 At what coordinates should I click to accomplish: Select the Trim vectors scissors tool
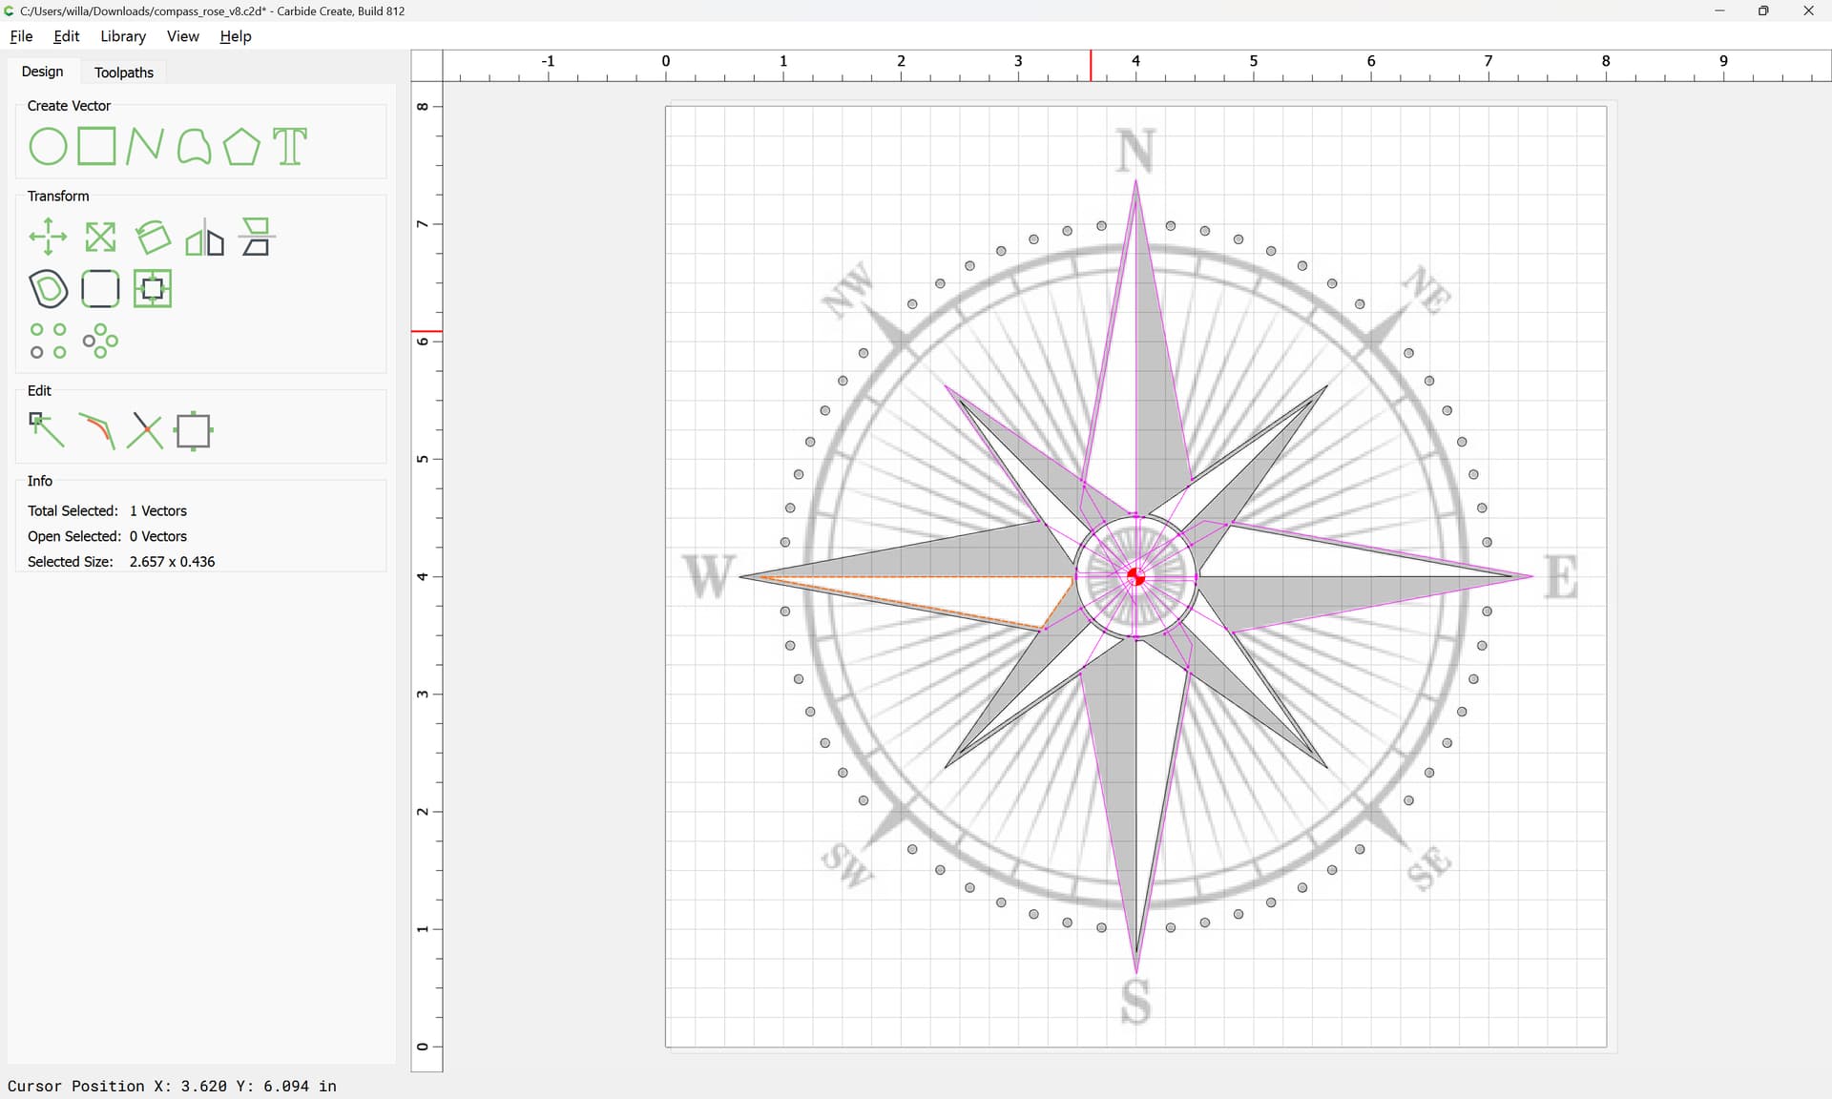click(145, 430)
